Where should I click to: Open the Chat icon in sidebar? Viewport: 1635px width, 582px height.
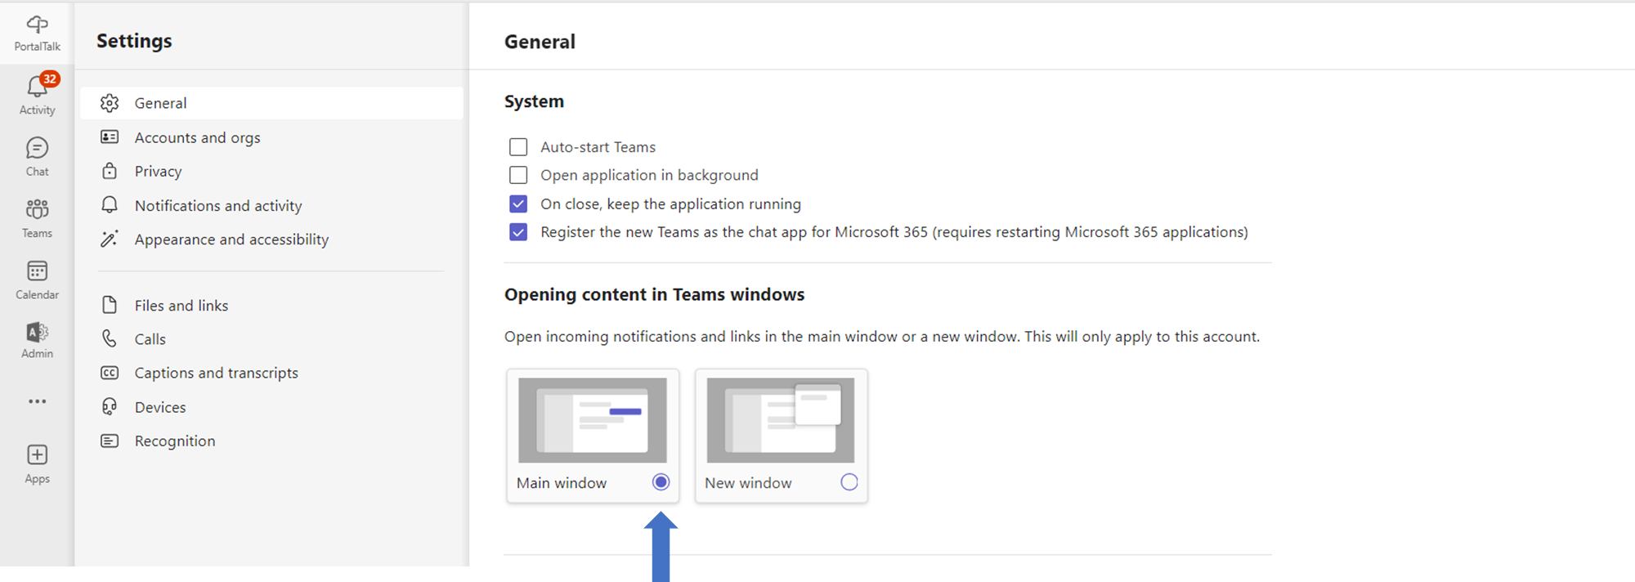(37, 155)
